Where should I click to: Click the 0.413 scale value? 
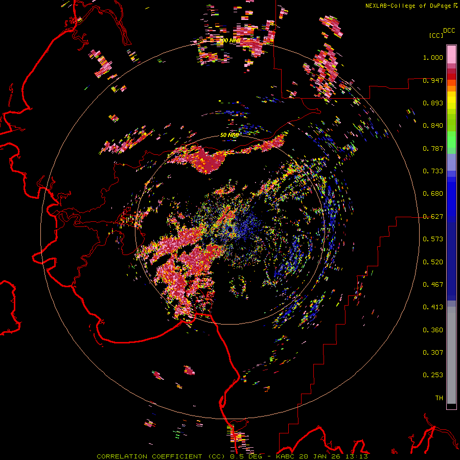pyautogui.click(x=433, y=307)
